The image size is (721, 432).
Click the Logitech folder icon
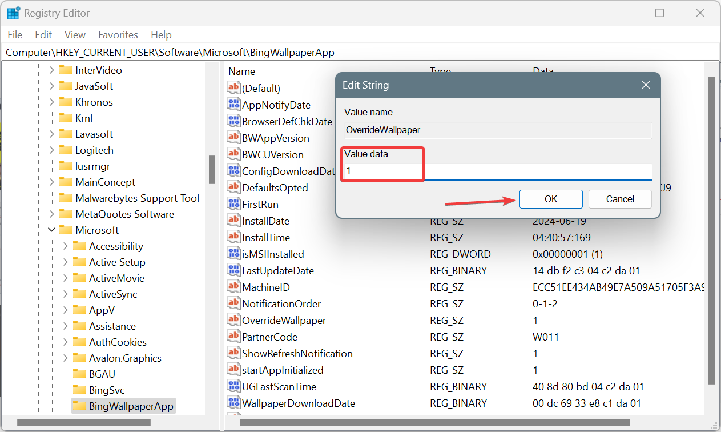pyautogui.click(x=65, y=150)
